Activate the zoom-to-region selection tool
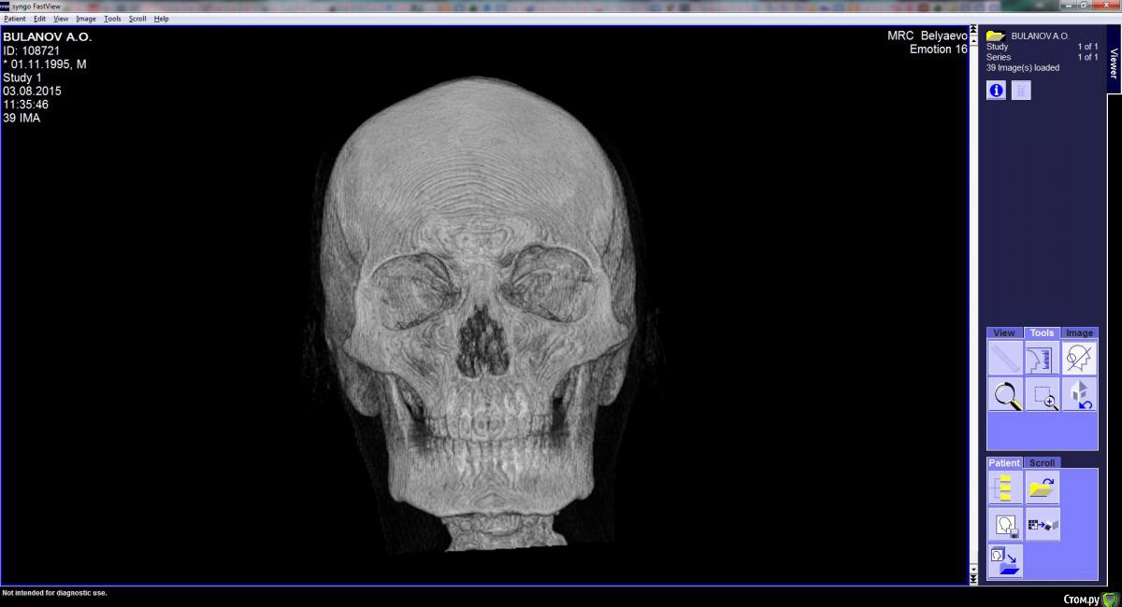Viewport: 1122px width, 607px height. [x=1043, y=394]
